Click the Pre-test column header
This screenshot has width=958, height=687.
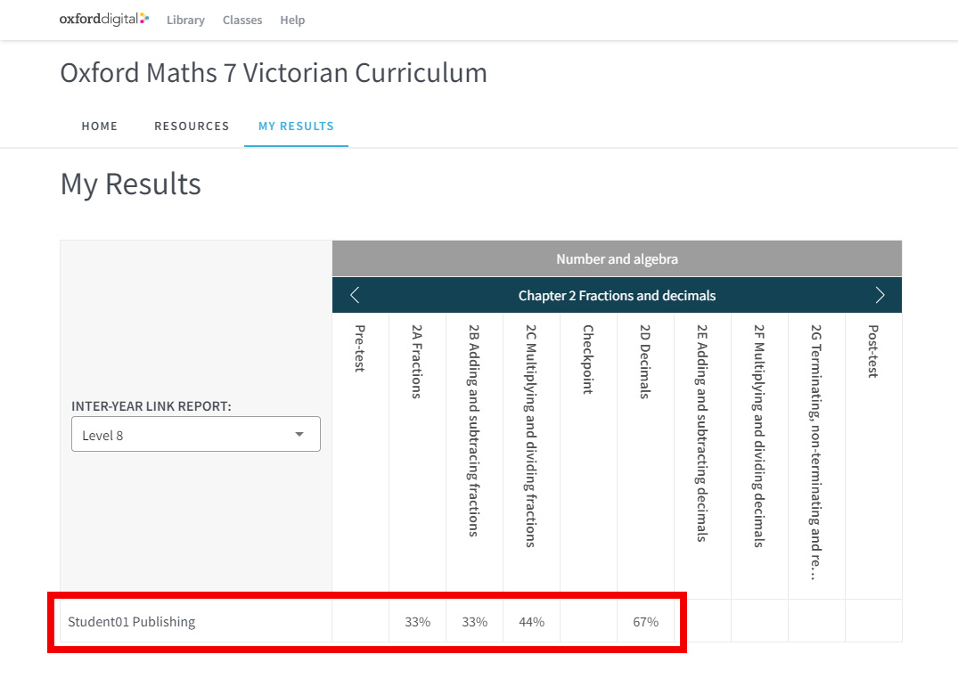click(360, 348)
